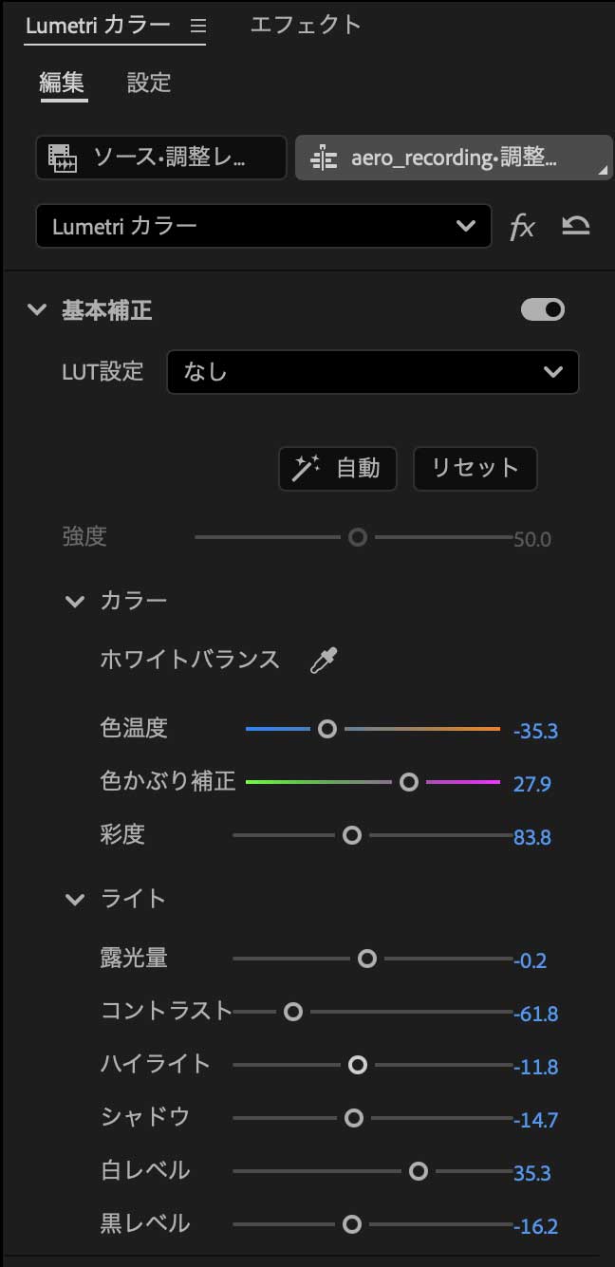Reset the Lumetri Color effect with the undo arrow icon
The image size is (615, 1267).
575,226
